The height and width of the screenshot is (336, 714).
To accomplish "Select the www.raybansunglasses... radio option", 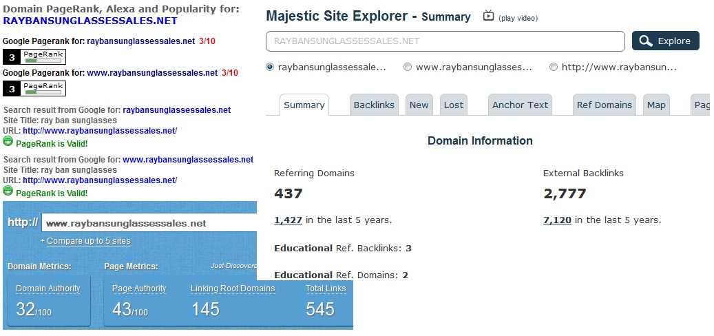I will (408, 67).
